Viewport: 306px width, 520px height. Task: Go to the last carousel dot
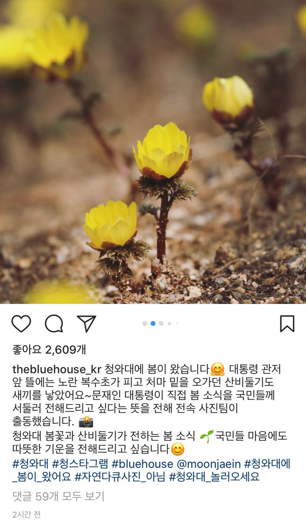pyautogui.click(x=177, y=323)
